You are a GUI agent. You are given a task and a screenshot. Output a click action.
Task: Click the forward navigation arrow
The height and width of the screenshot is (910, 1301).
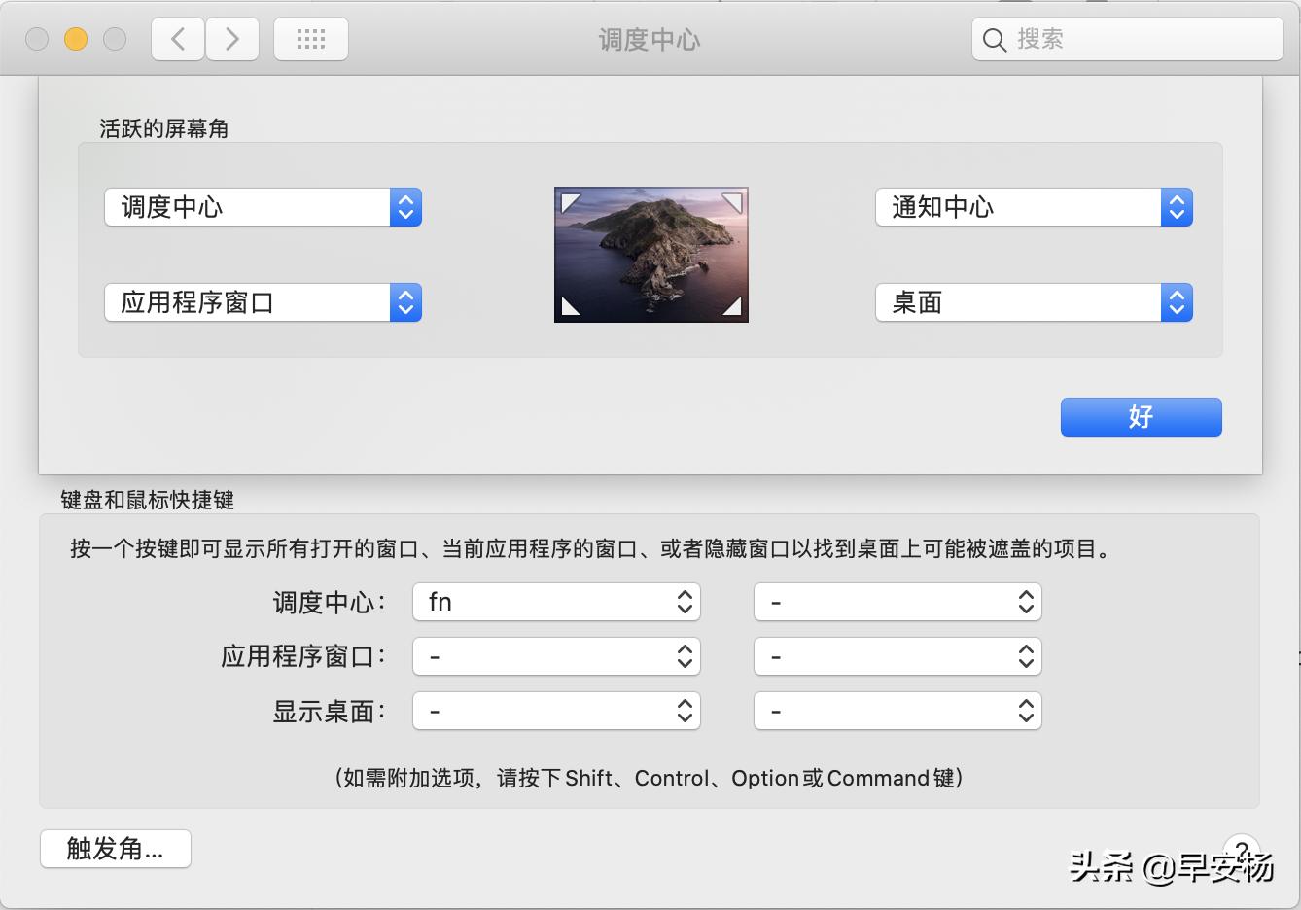click(x=232, y=39)
